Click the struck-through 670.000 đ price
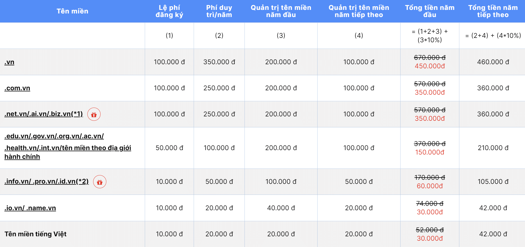Screen dimensions: 525x247 (430, 58)
